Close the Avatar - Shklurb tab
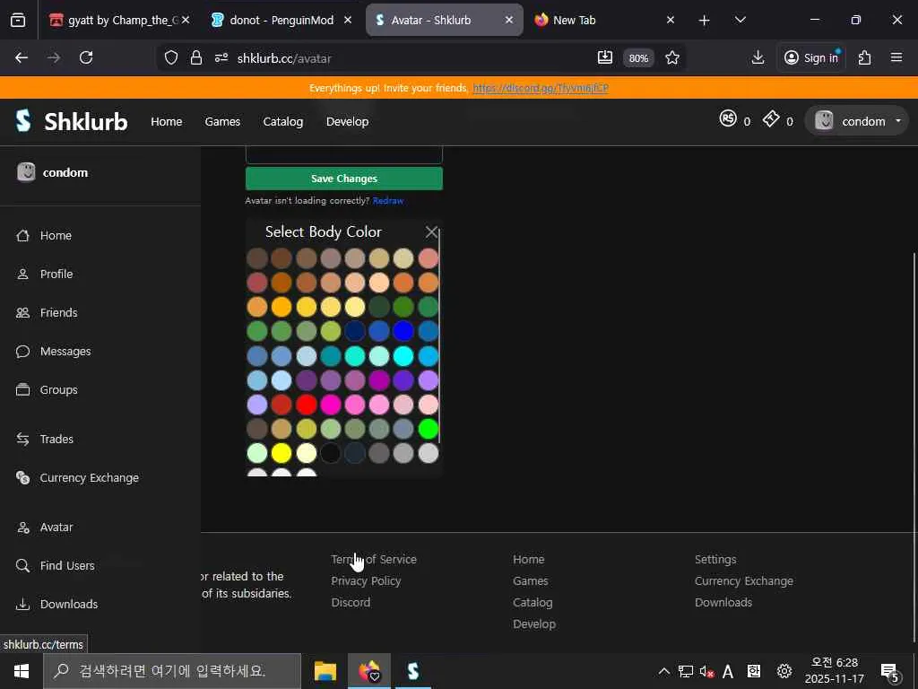Viewport: 918px width, 689px height. click(x=509, y=20)
